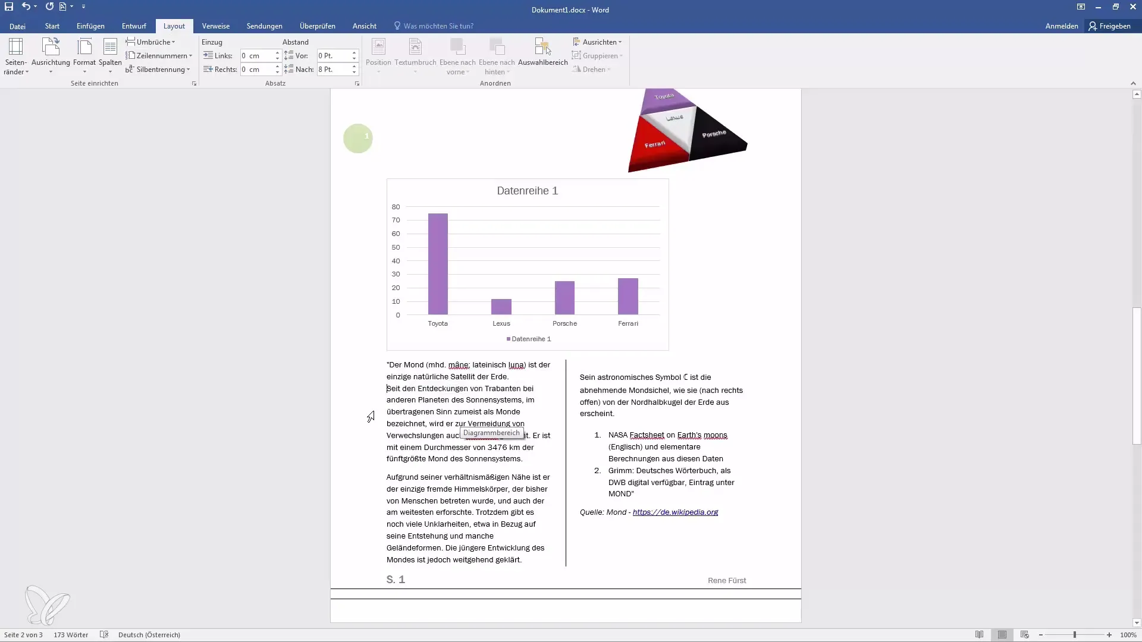Image resolution: width=1142 pixels, height=642 pixels.
Task: Click Was möchten Sie tun search box
Action: point(438,26)
